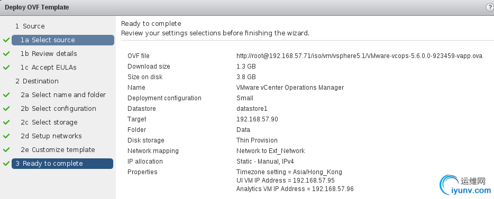Click green checkmark beside Ready to complete

pyautogui.click(x=6, y=164)
